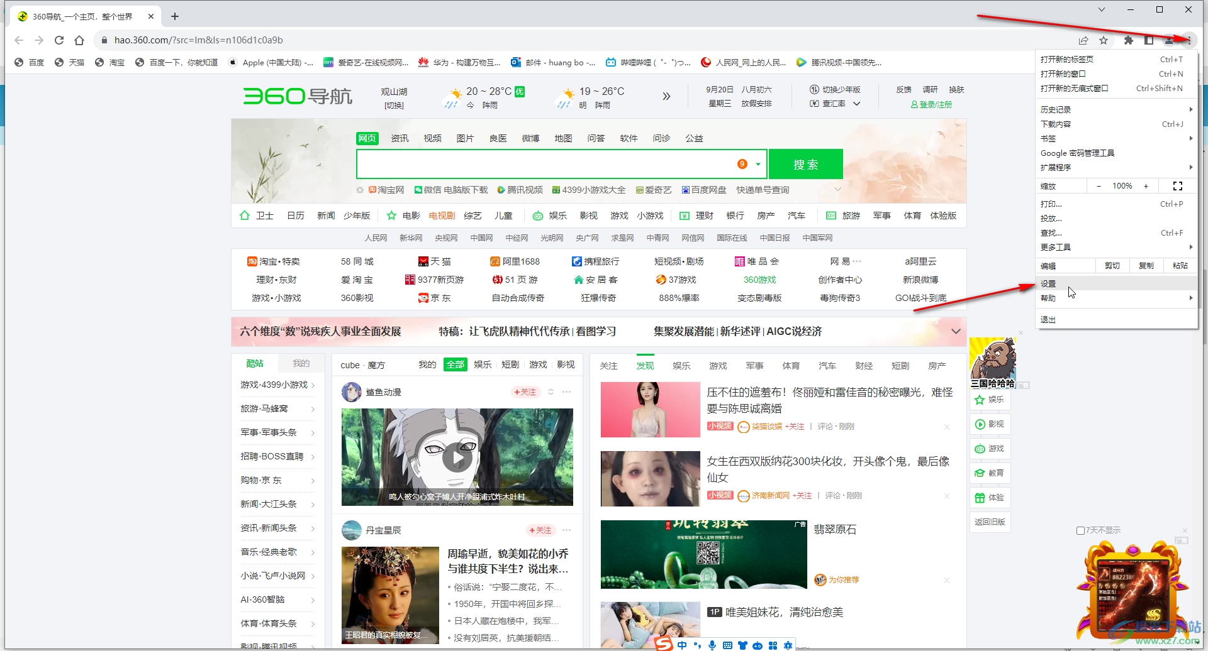Switch to the 我的 sites tab
Image resolution: width=1208 pixels, height=651 pixels.
click(x=301, y=364)
